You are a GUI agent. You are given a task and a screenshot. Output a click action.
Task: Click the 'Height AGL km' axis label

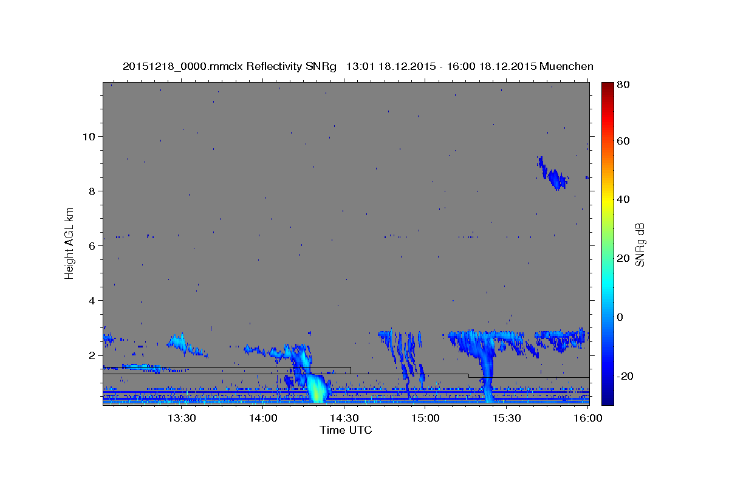(70, 242)
